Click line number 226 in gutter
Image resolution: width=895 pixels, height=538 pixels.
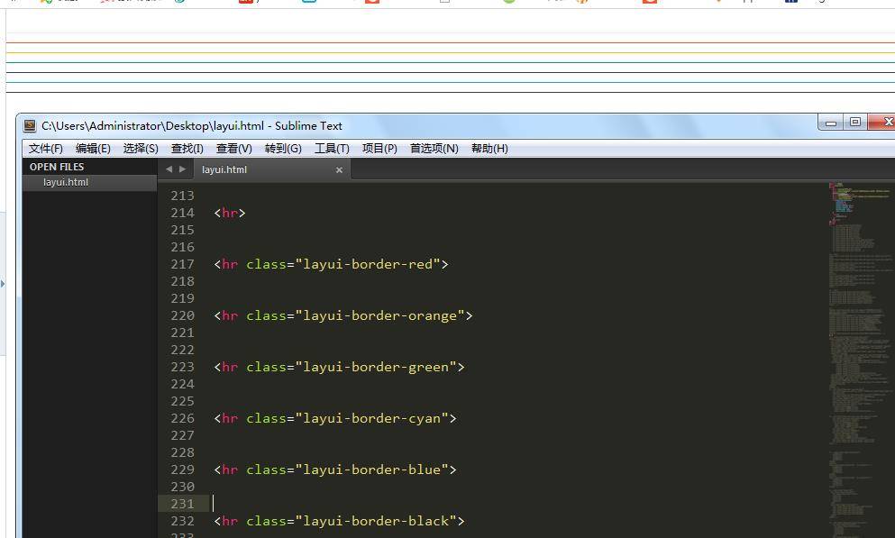(x=183, y=418)
